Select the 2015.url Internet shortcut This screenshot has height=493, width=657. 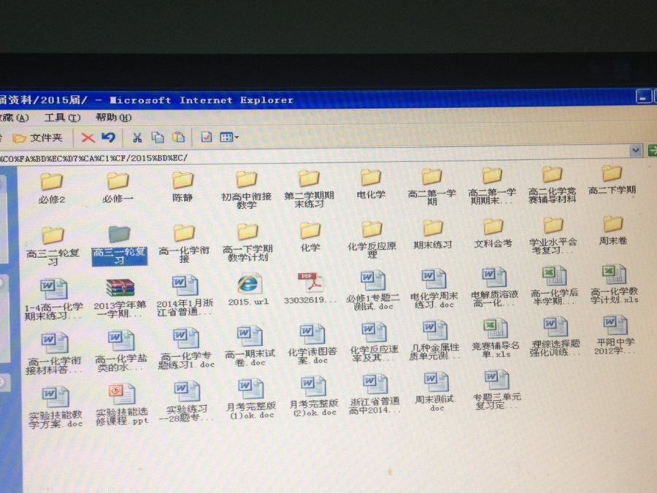[x=248, y=290]
